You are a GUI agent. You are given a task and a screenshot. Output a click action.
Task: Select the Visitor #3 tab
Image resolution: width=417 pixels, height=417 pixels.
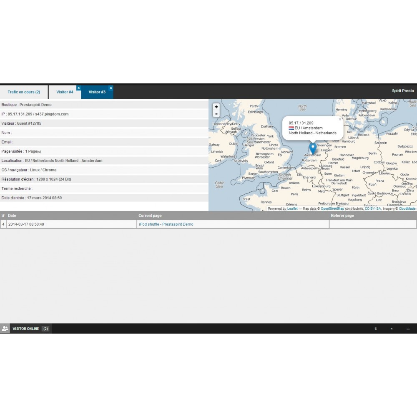click(97, 92)
